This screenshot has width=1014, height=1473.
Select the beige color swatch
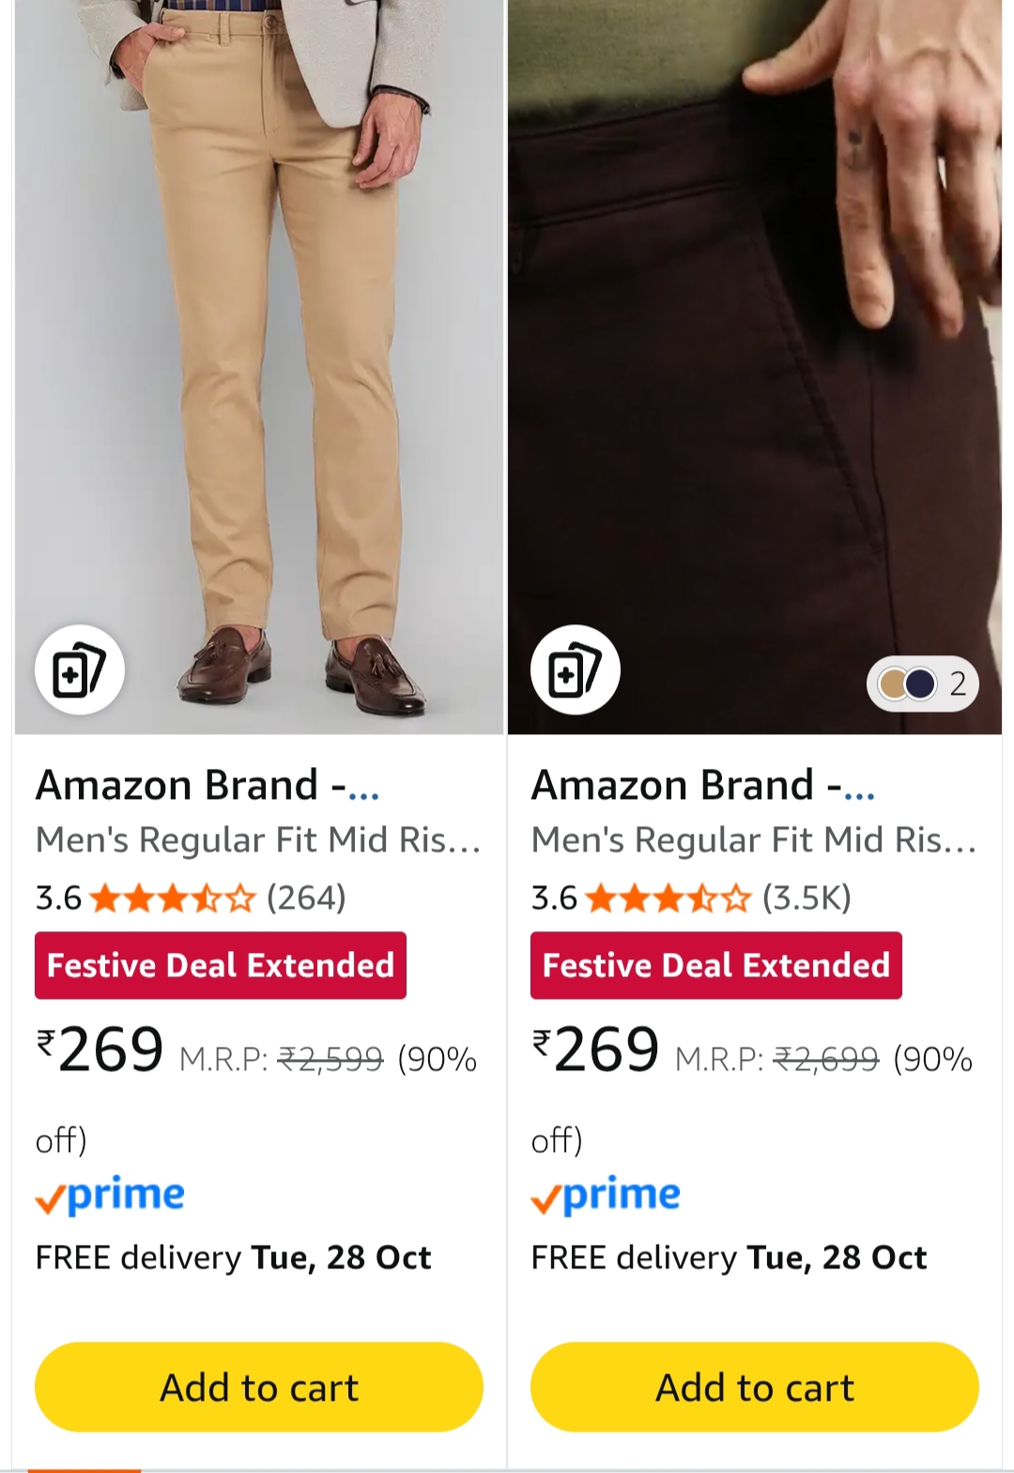893,683
